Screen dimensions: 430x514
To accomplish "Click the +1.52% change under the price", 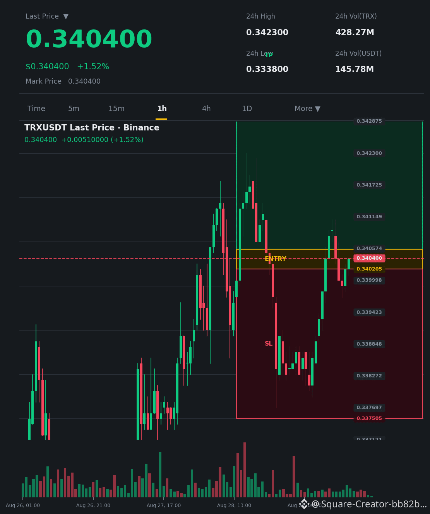I will (93, 67).
